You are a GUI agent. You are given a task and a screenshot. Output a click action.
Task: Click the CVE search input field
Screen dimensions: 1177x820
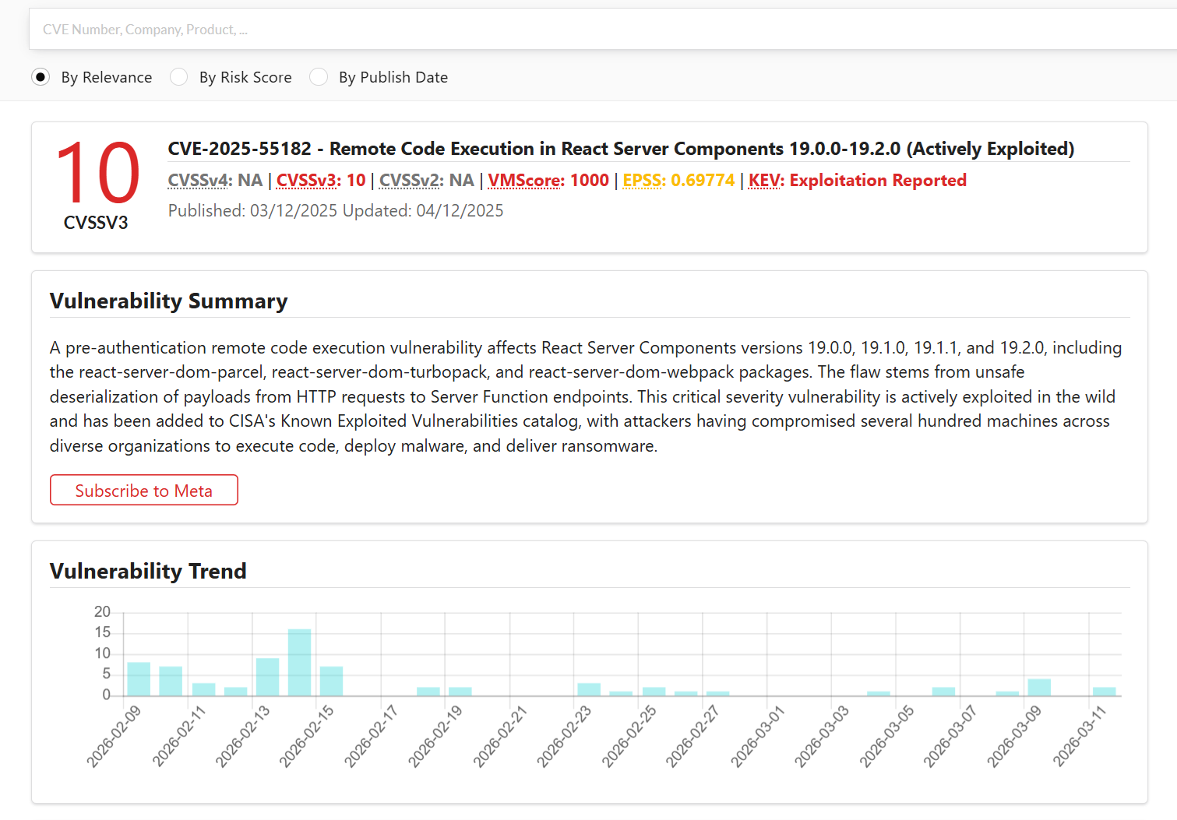600,30
